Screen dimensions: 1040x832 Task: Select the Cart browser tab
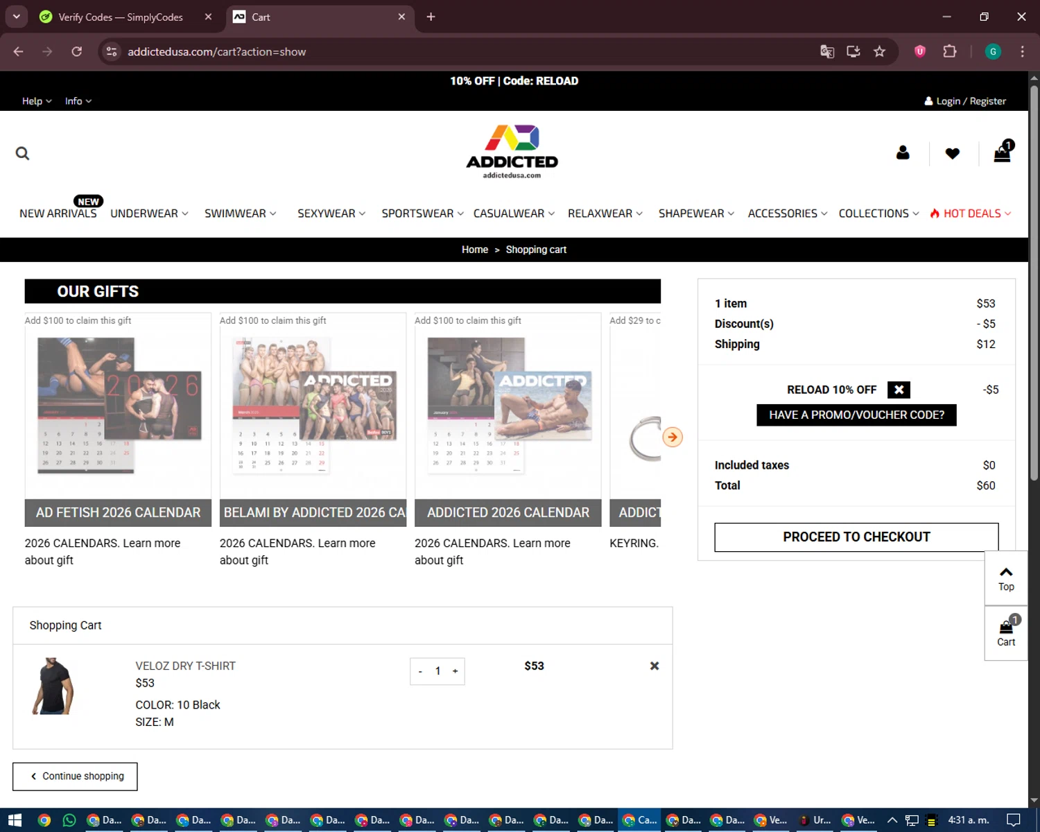point(320,17)
